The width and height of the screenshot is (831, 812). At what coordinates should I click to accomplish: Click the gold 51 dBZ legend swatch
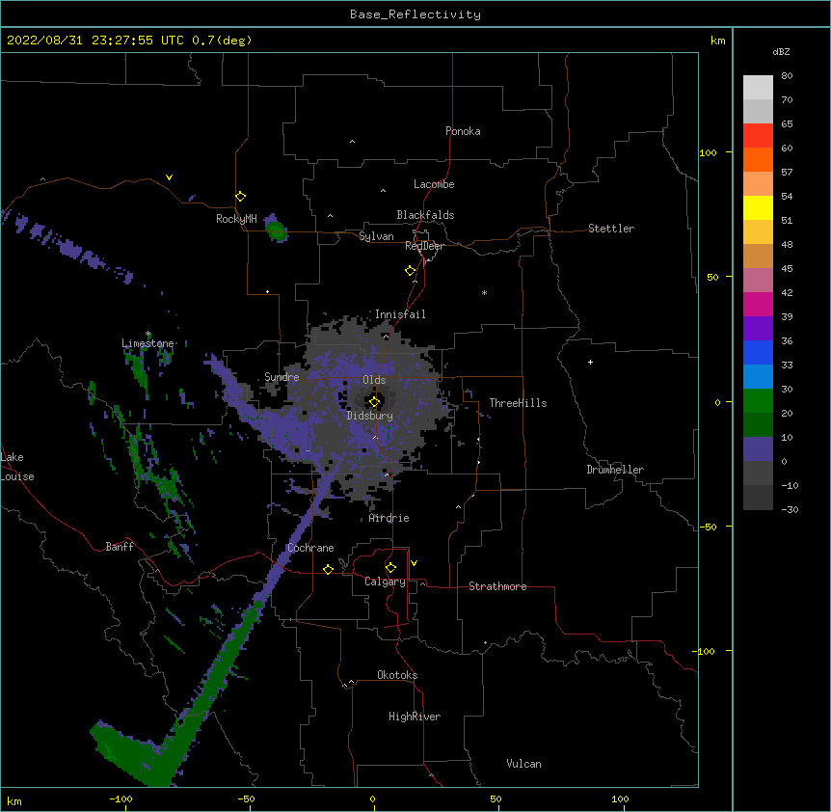[758, 232]
